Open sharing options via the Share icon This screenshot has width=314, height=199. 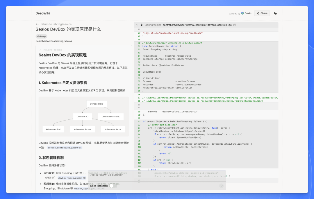[262, 13]
